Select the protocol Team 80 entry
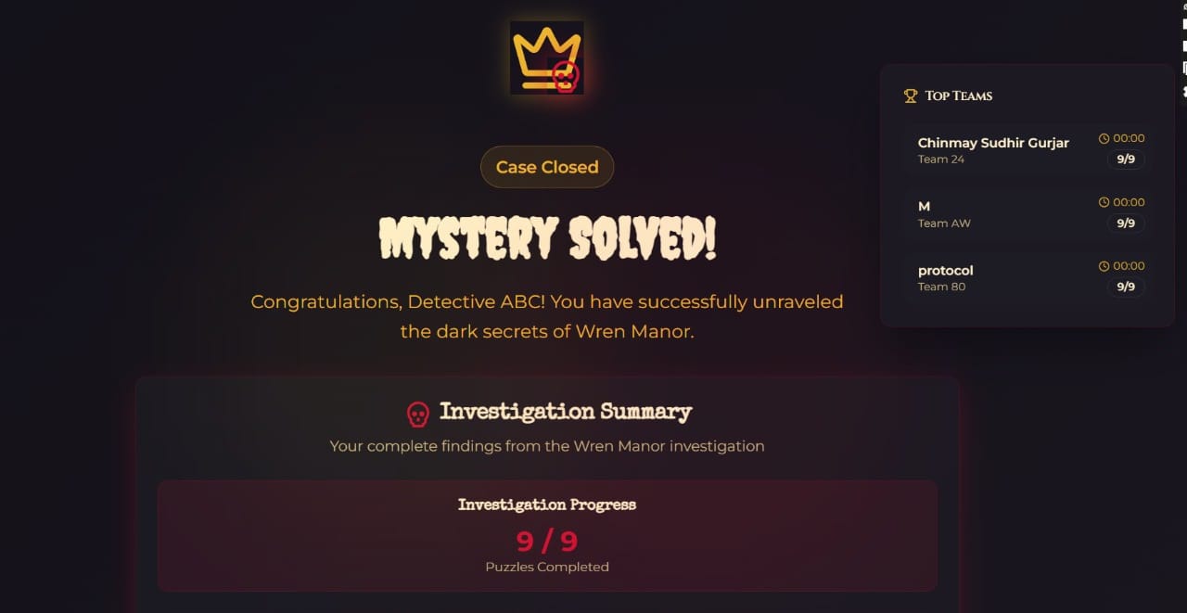The image size is (1187, 613). coord(1027,277)
